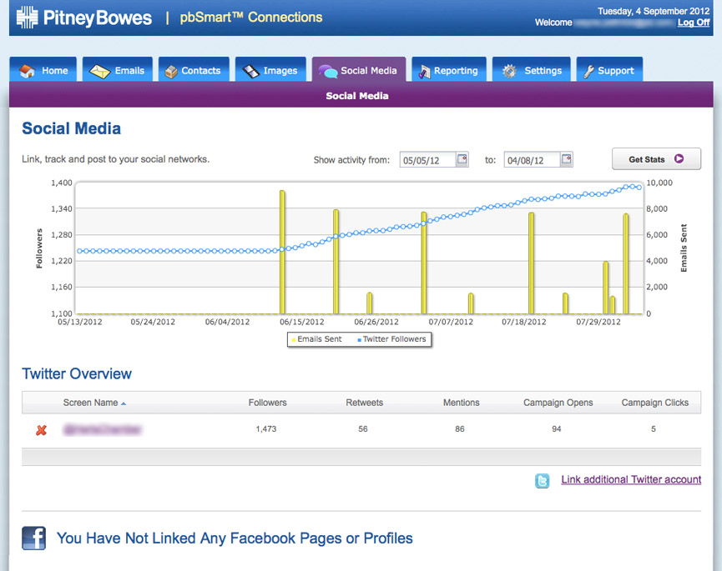Viewport: 722px width, 571px height.
Task: Click Link additional Twitter account
Action: 631,479
